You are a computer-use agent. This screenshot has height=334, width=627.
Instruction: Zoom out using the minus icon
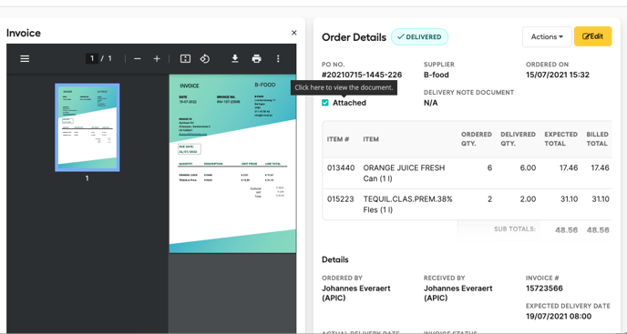pyautogui.click(x=138, y=59)
